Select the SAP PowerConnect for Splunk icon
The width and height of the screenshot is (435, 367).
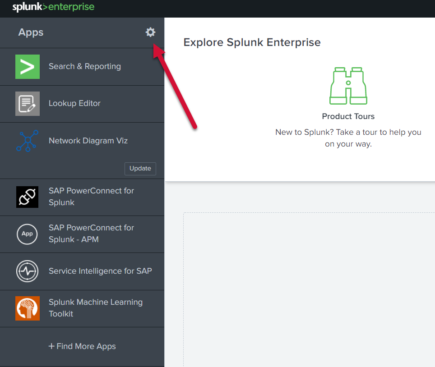pyautogui.click(x=27, y=197)
